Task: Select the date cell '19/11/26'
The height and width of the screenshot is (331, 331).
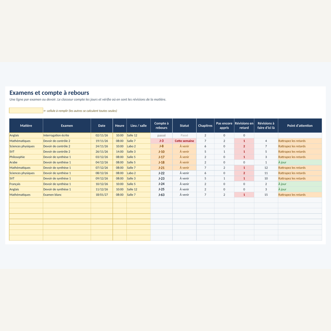Action: click(x=102, y=141)
